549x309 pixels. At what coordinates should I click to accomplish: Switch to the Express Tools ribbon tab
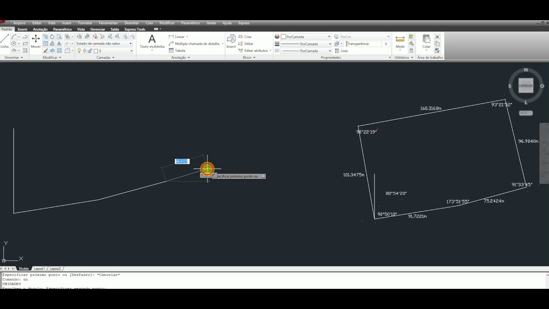(x=135, y=29)
